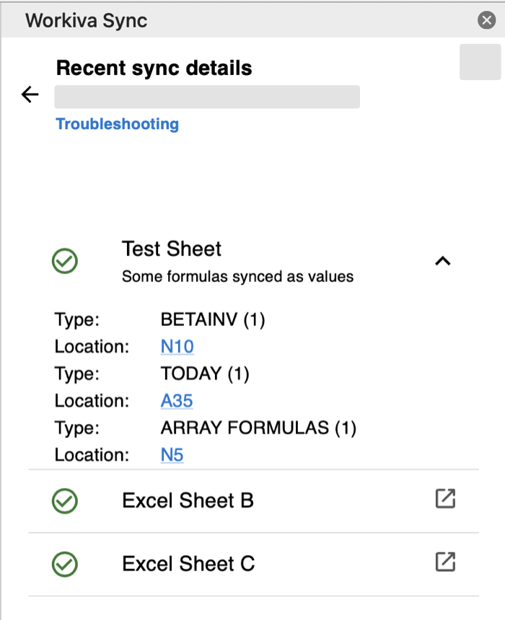Image resolution: width=505 pixels, height=620 pixels.
Task: Collapse the Test Sheet details chevron
Action: click(x=443, y=261)
